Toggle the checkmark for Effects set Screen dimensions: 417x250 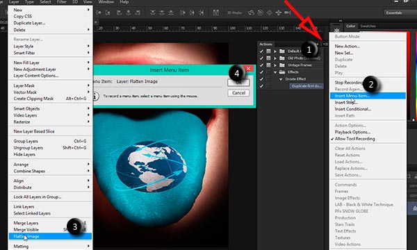click(261, 72)
